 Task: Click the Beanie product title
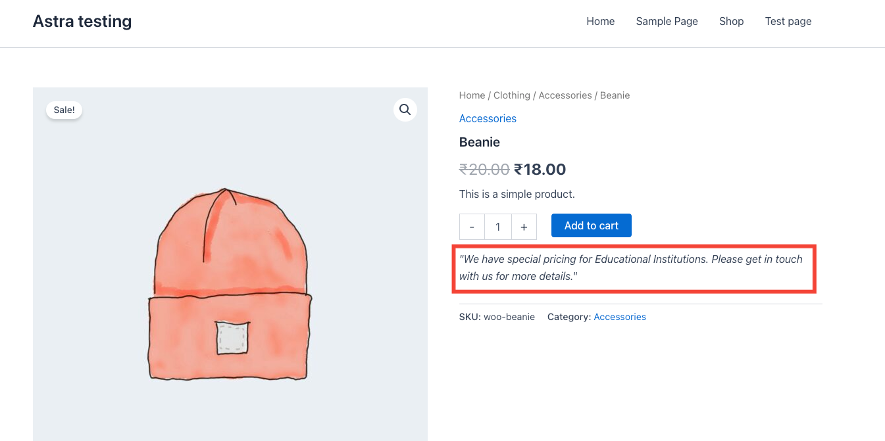[x=480, y=142]
